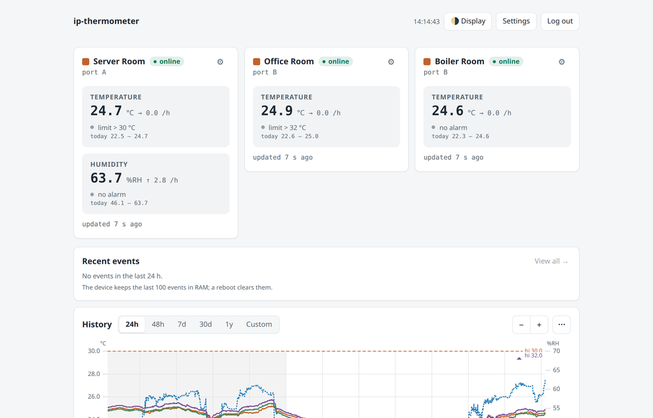Image resolution: width=653 pixels, height=418 pixels.
Task: Open Office Room gear settings icon
Action: pos(391,62)
